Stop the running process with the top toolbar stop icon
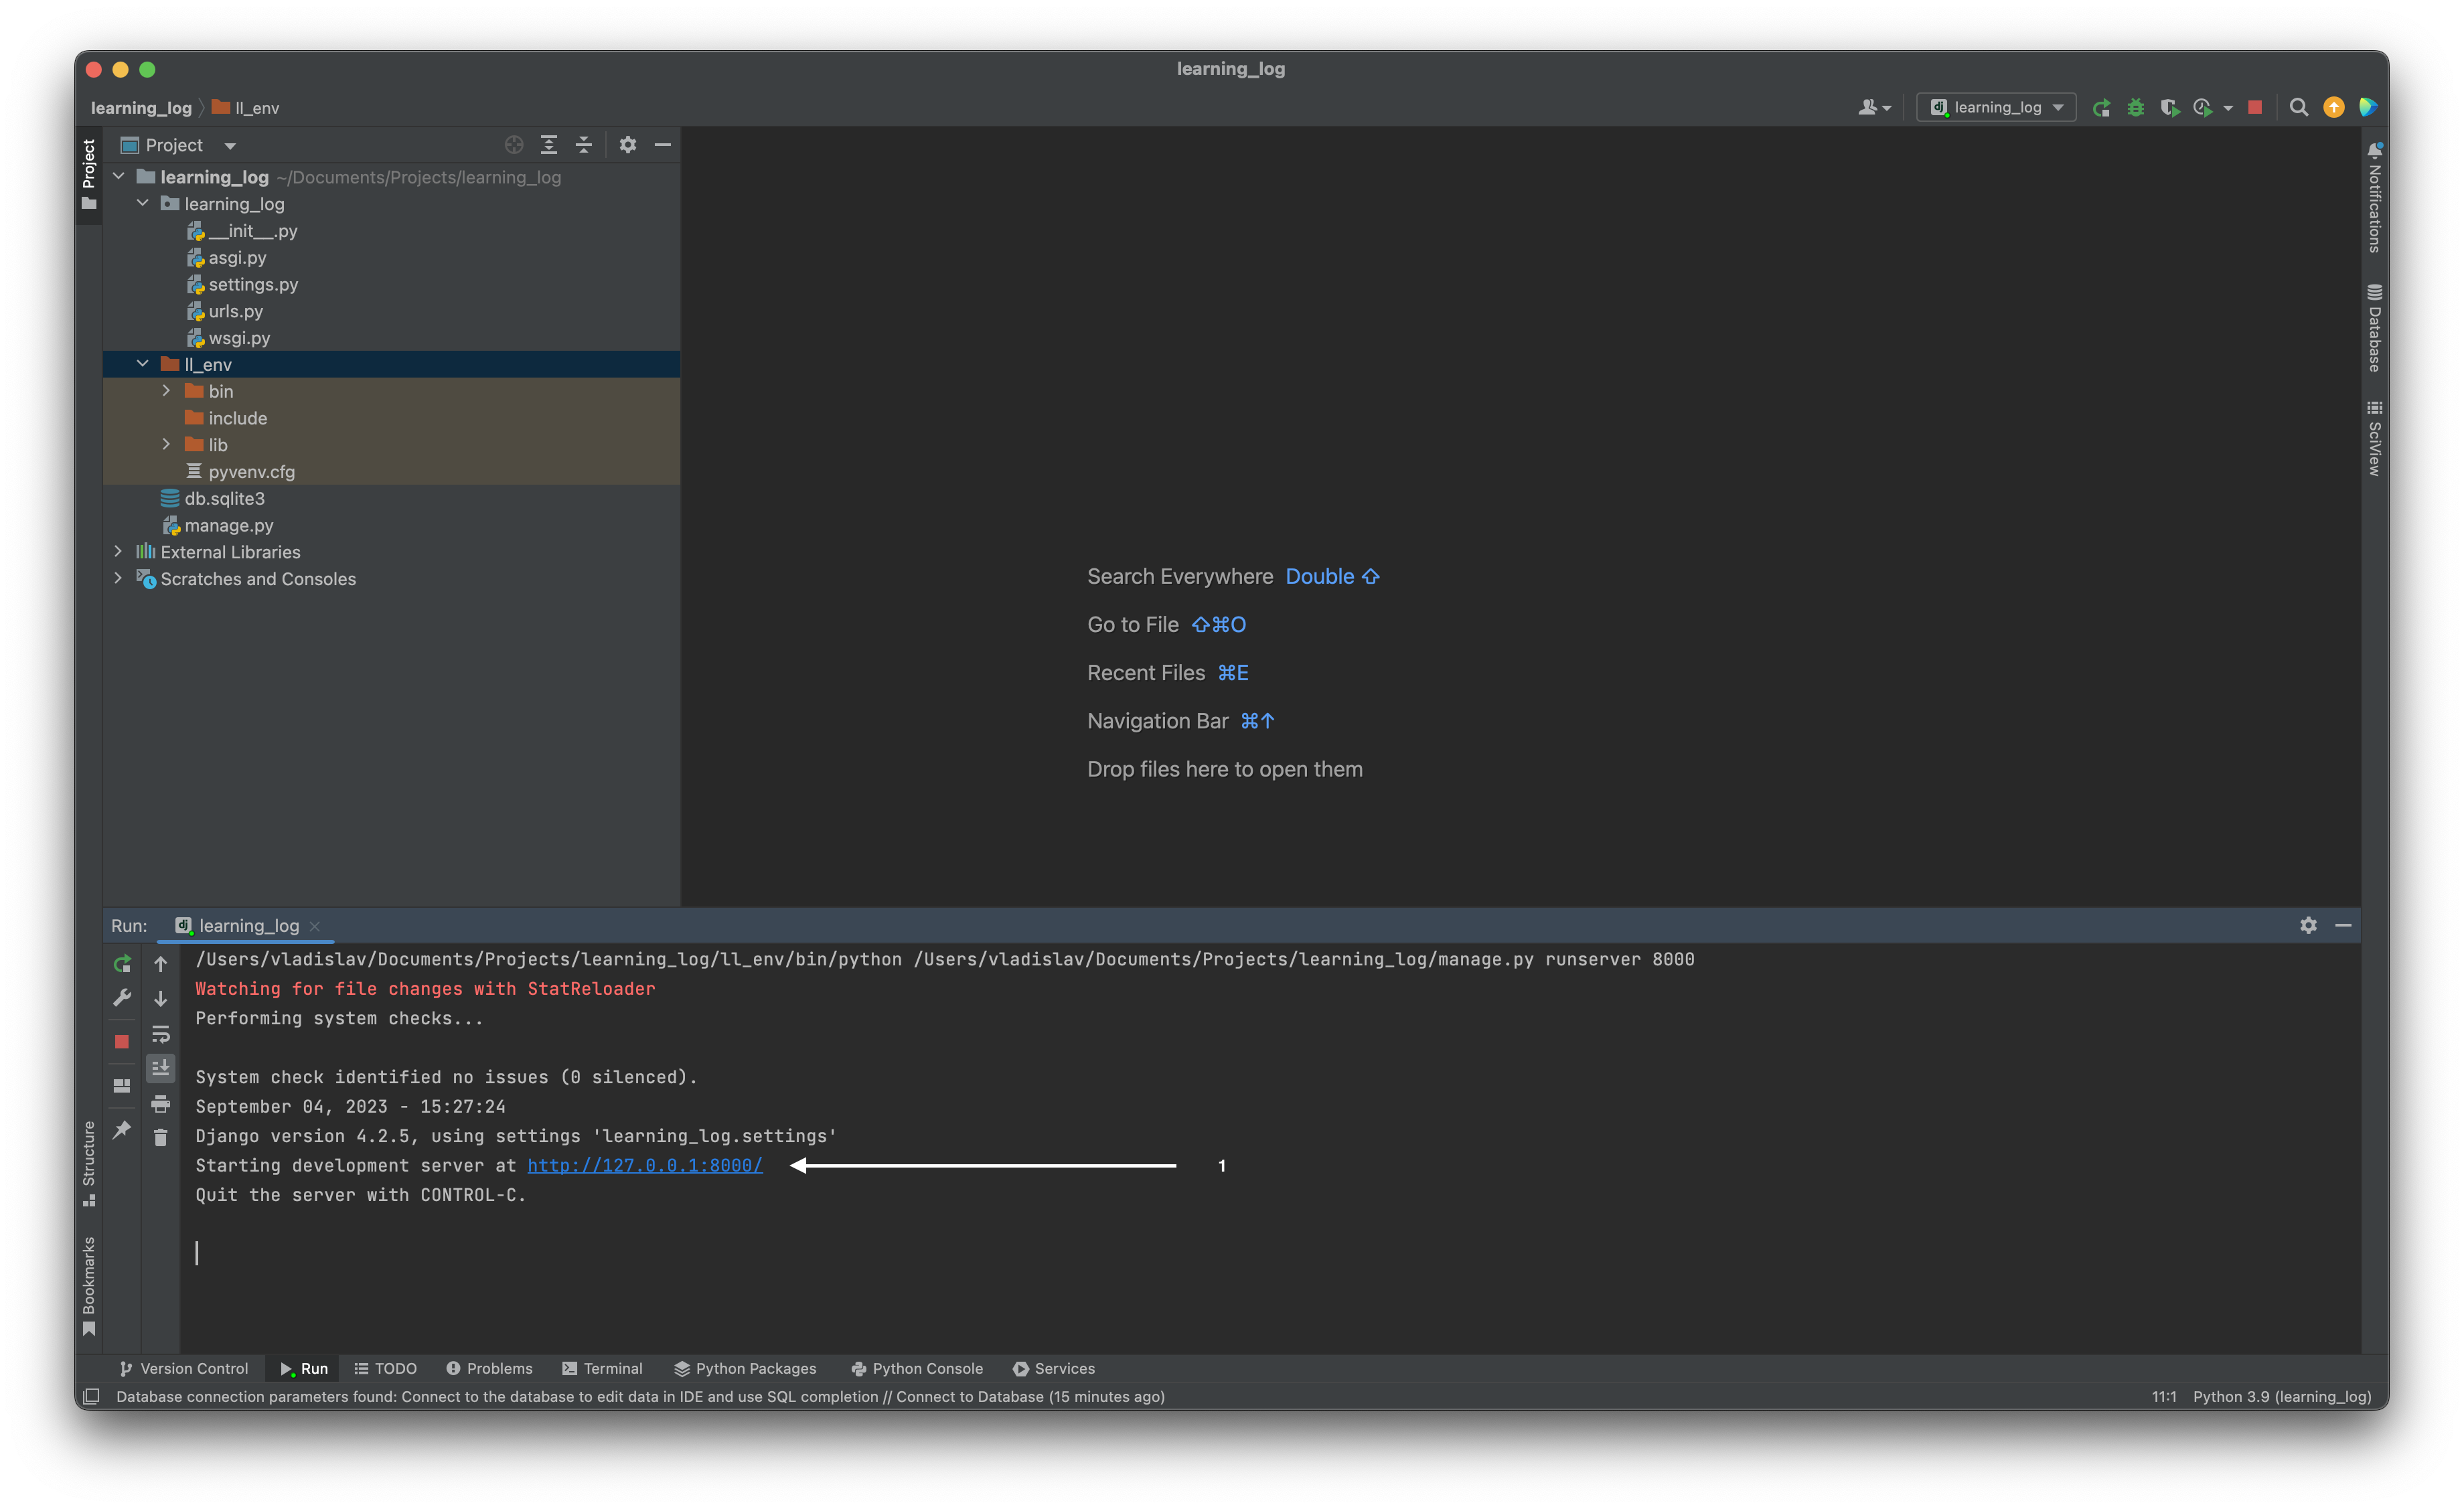The width and height of the screenshot is (2464, 1509). (2254, 107)
